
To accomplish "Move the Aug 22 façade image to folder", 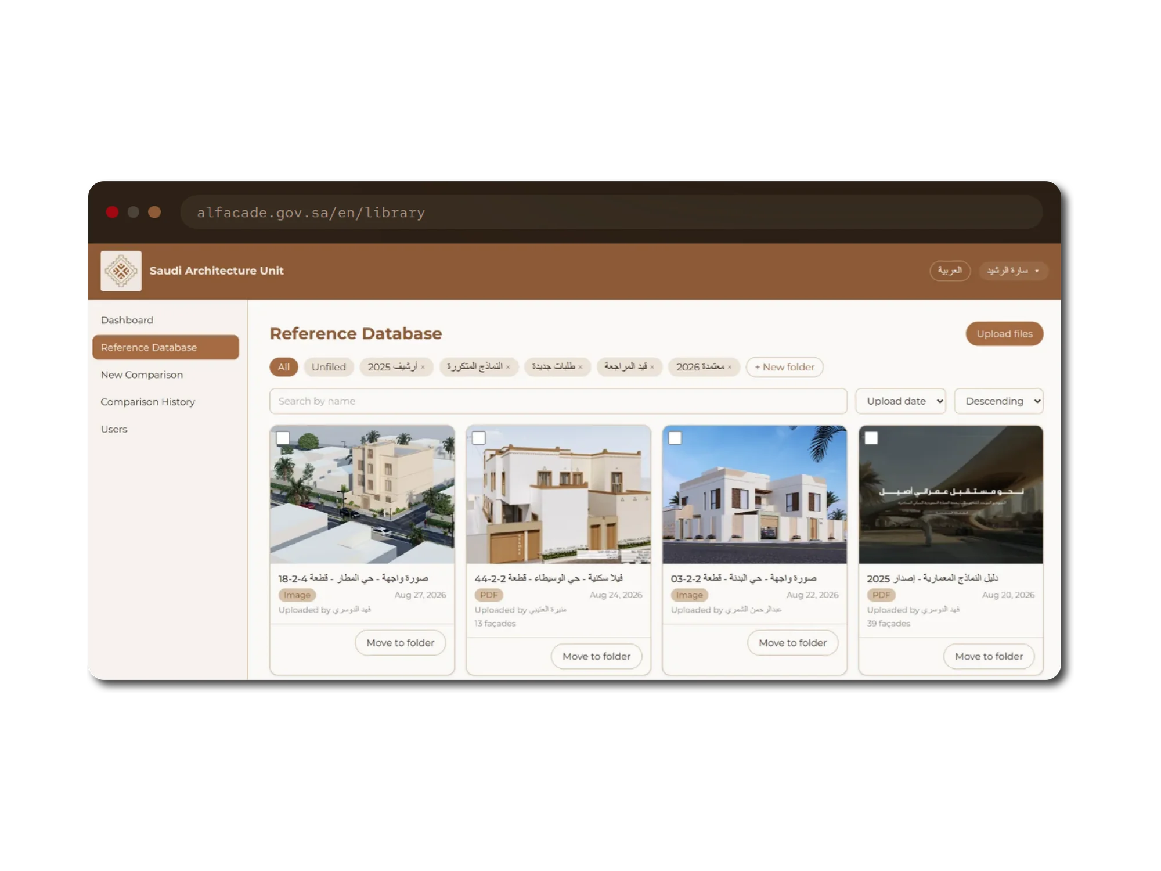I will point(792,643).
